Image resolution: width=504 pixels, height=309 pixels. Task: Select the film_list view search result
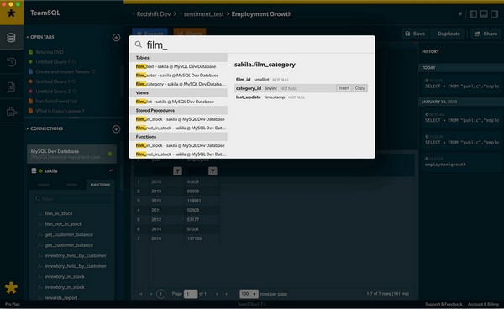pyautogui.click(x=178, y=102)
